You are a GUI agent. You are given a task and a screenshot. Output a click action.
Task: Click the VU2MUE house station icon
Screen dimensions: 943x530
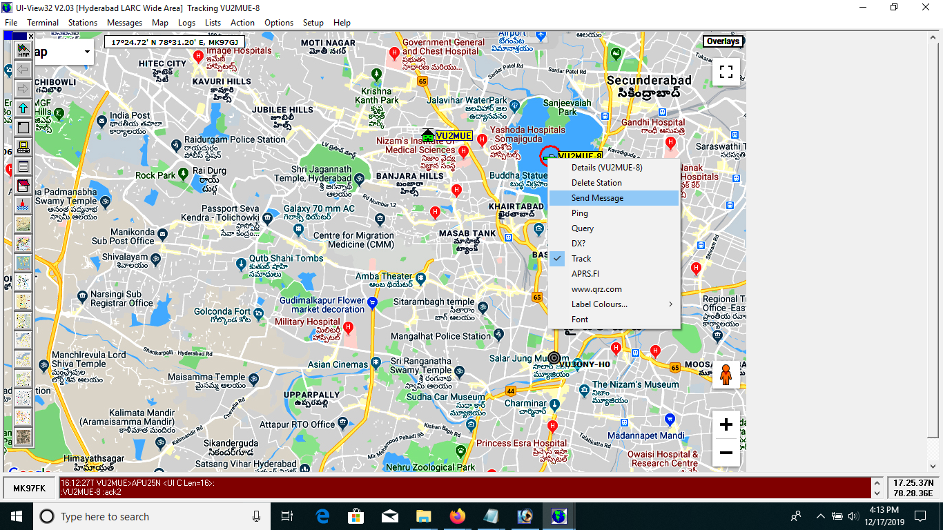click(428, 135)
